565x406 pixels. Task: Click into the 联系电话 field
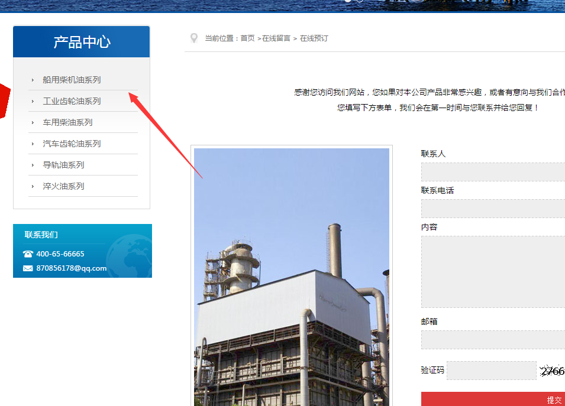point(493,209)
